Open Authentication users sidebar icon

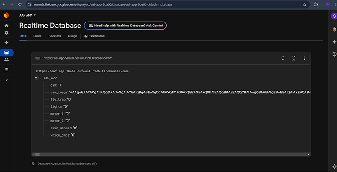click(x=6, y=60)
